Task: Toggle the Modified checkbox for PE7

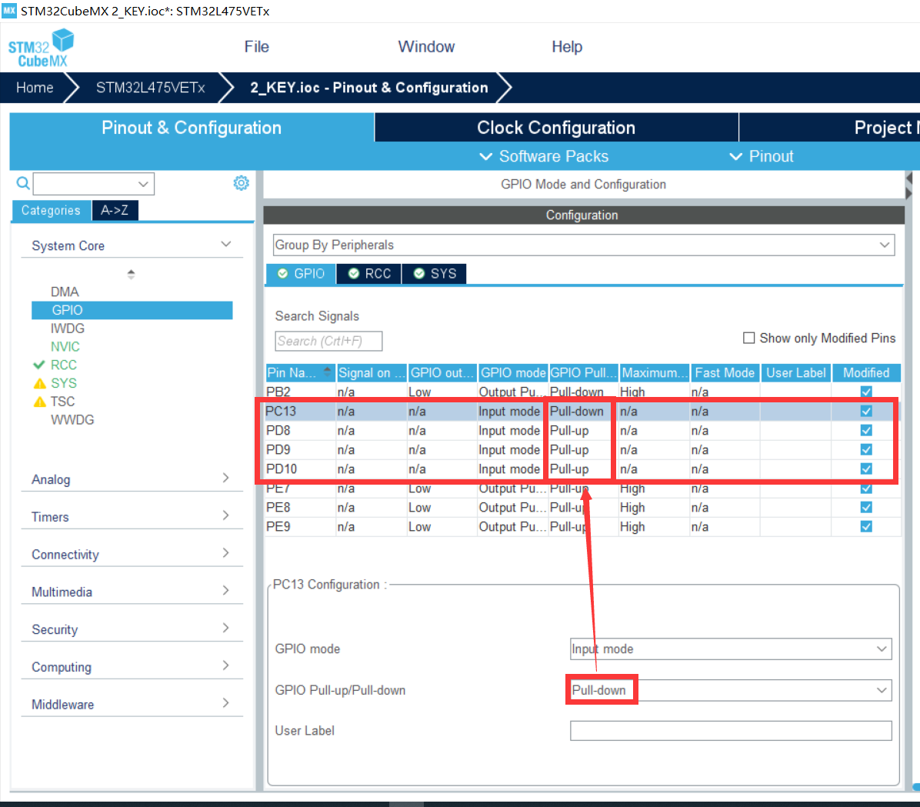Action: click(866, 489)
